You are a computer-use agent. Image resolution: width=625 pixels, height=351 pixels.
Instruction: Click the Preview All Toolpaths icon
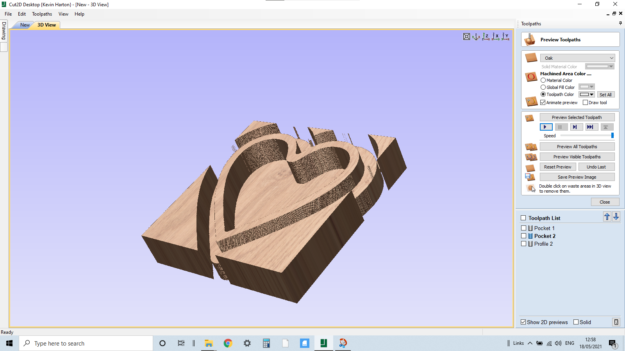coord(531,147)
